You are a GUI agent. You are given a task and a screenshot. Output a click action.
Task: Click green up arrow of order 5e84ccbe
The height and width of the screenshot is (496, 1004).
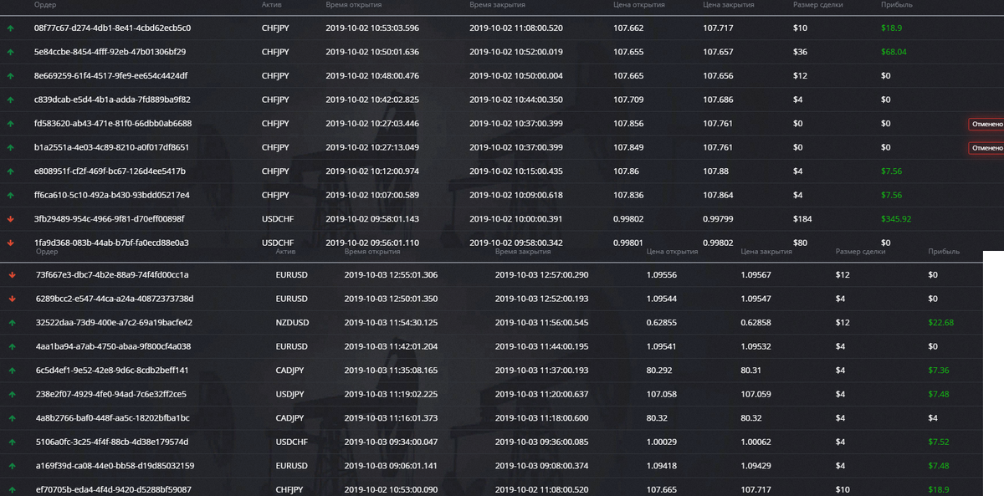(x=10, y=52)
